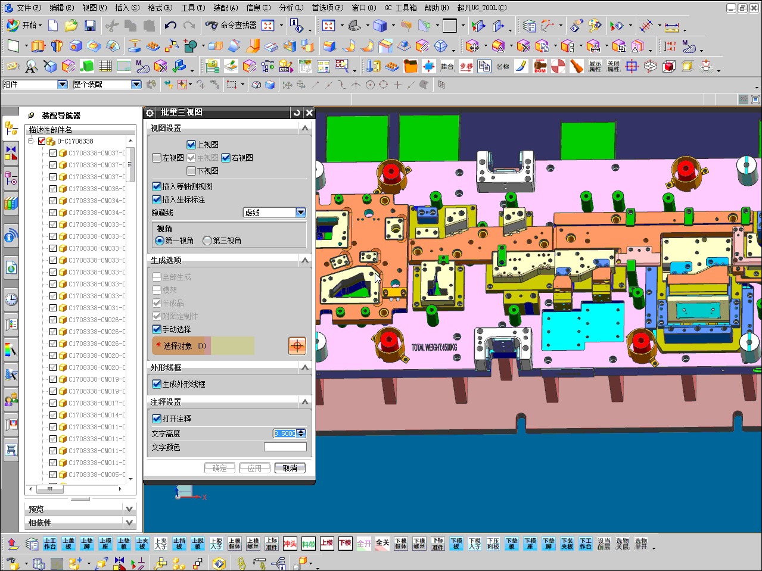The width and height of the screenshot is (762, 571).
Task: Click the clock History icon in sidebar
Action: [x=11, y=299]
